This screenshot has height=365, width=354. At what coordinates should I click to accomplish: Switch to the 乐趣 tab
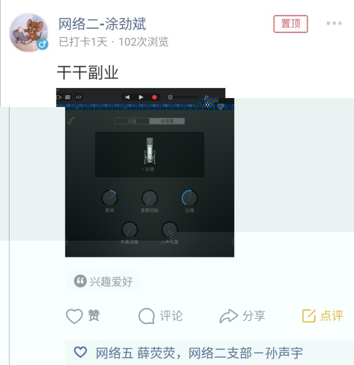tap(132, 121)
